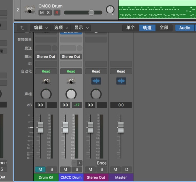The image size is (196, 182).
Task: Open the 编辑 menu in the mixer
Action: 40,28
